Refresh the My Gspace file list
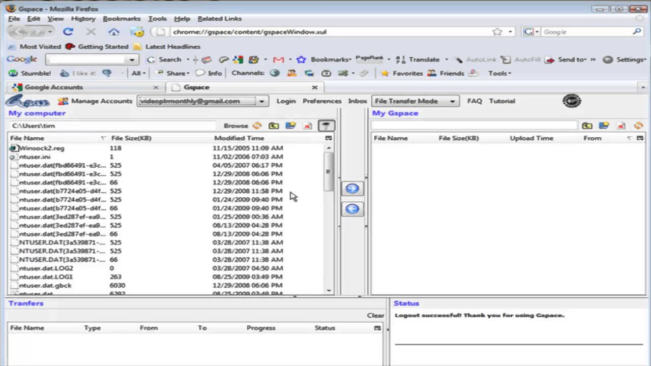The height and width of the screenshot is (366, 651). click(x=638, y=126)
